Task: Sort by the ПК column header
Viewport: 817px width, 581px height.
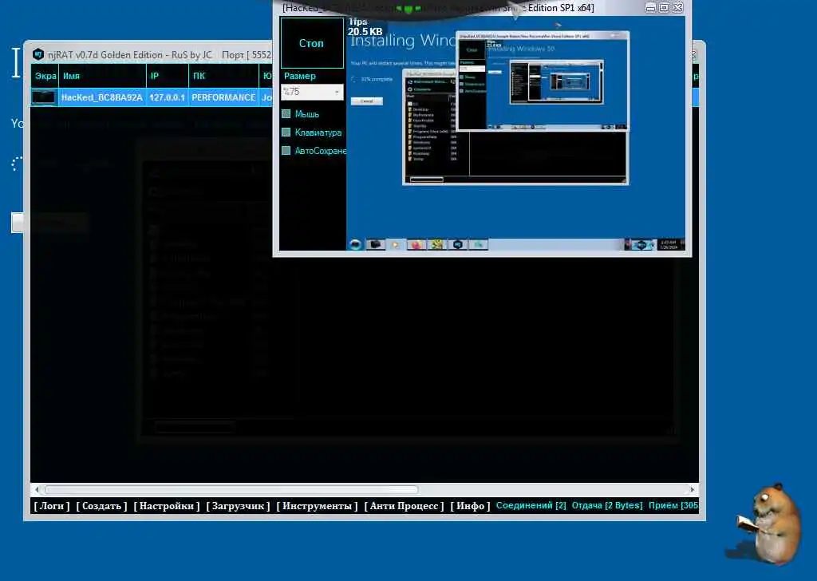Action: pos(224,76)
